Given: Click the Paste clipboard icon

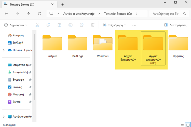Looking at the screenshot, I should [59, 25].
